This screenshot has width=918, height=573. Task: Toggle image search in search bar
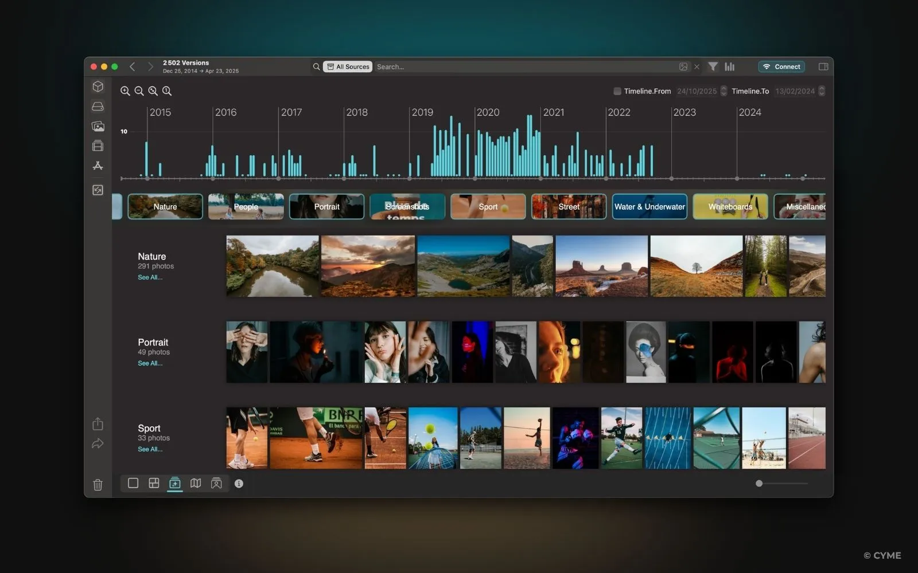click(683, 66)
